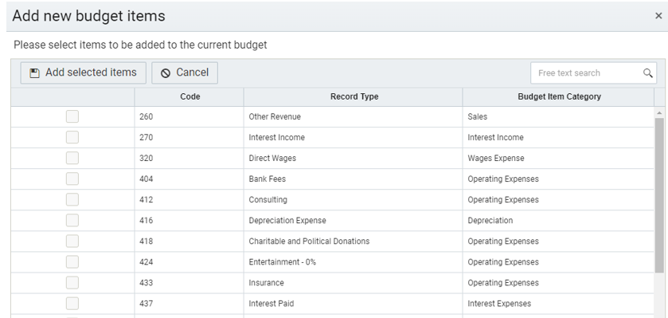
Task: Click code cell '416'
Action: (189, 221)
